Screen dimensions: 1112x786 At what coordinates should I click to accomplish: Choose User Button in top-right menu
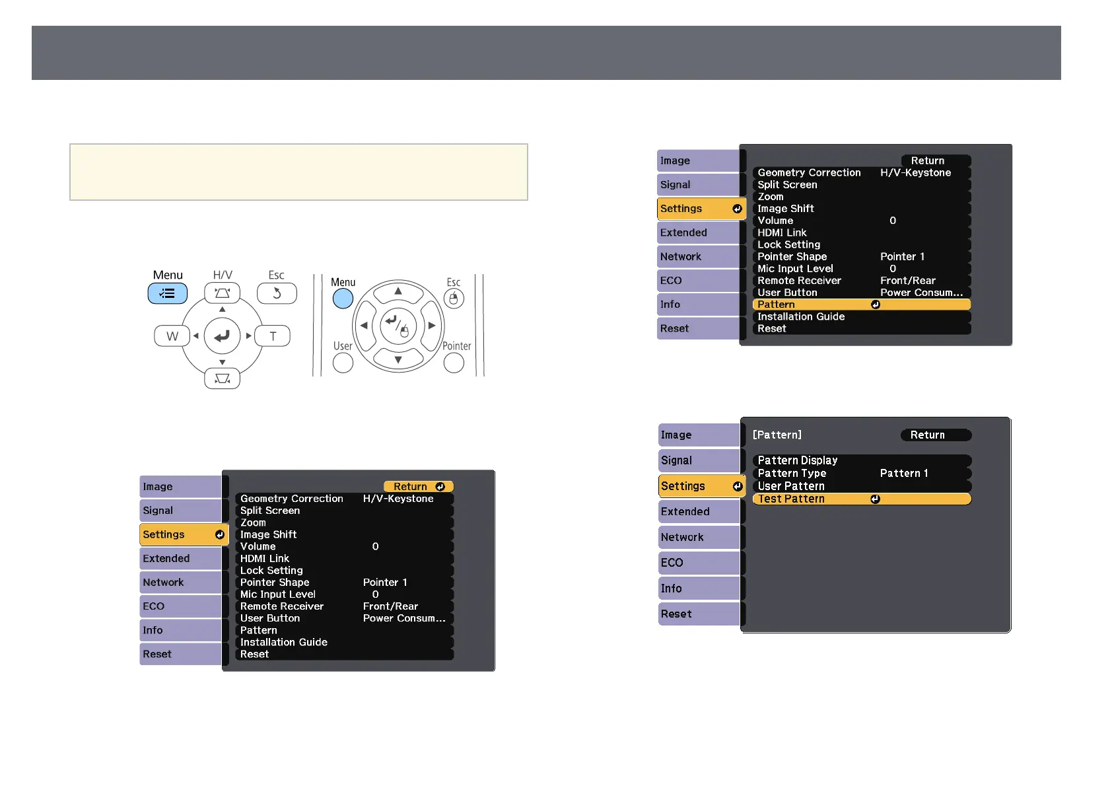[x=862, y=293]
